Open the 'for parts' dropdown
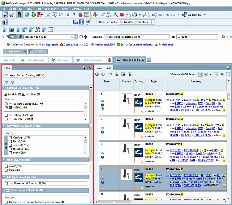232x205 pixels. click(217, 37)
